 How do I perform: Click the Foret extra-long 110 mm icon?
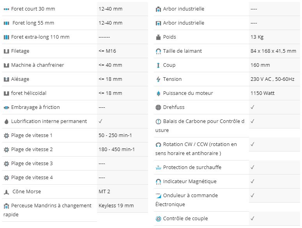click(6, 37)
